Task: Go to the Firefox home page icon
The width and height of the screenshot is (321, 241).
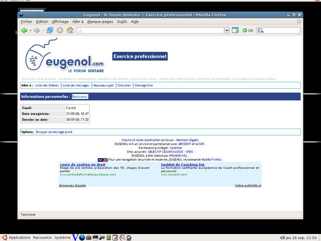Action: pyautogui.click(x=70, y=30)
